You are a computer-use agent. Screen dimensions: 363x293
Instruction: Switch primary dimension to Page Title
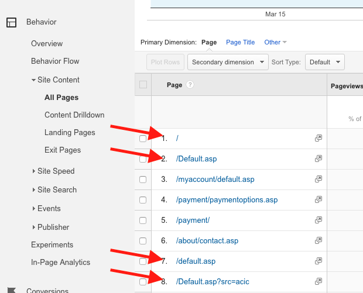(240, 42)
